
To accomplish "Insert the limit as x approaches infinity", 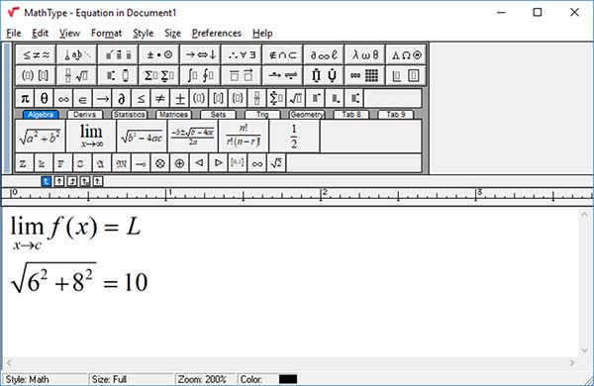I will pos(91,137).
